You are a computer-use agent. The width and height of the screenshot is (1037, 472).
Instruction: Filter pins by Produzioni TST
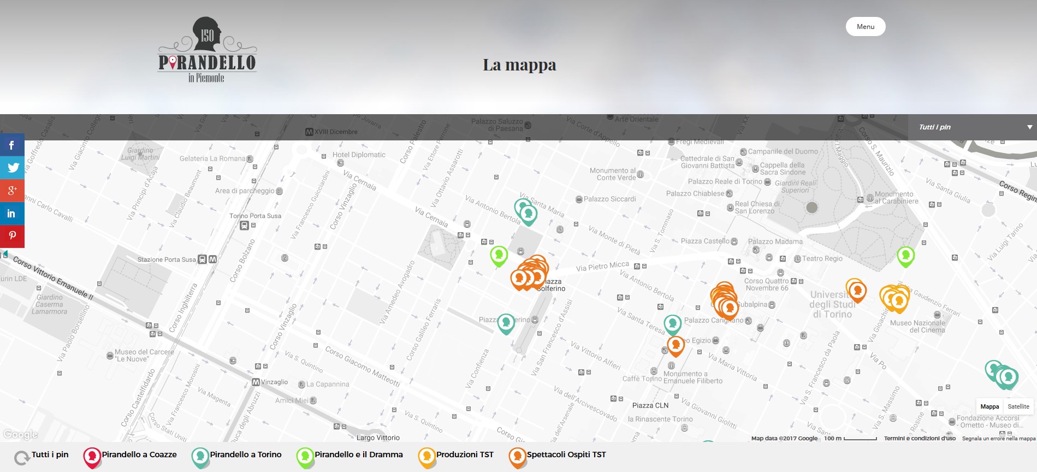(455, 457)
